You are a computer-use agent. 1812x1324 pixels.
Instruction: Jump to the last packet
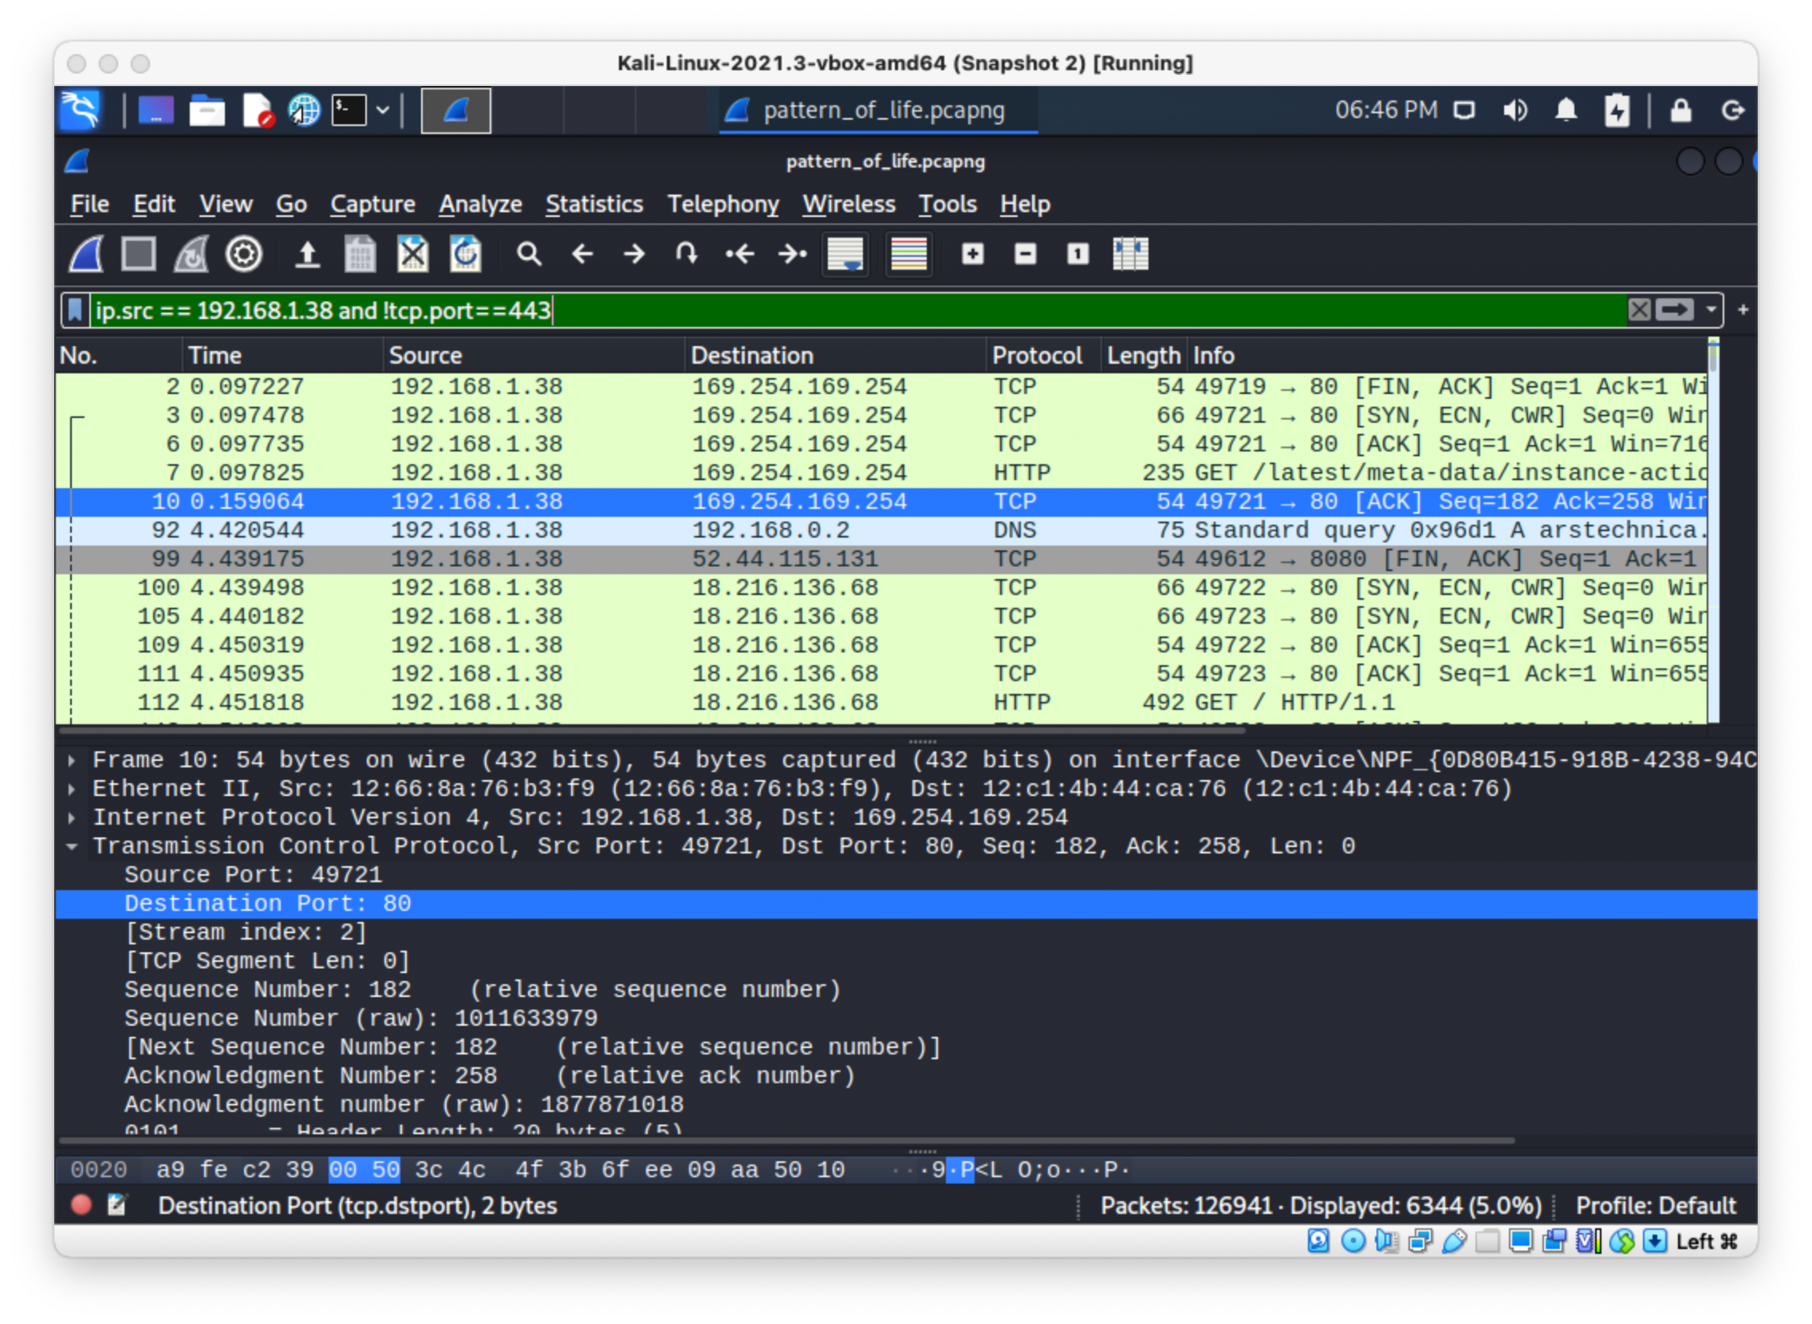coord(793,255)
